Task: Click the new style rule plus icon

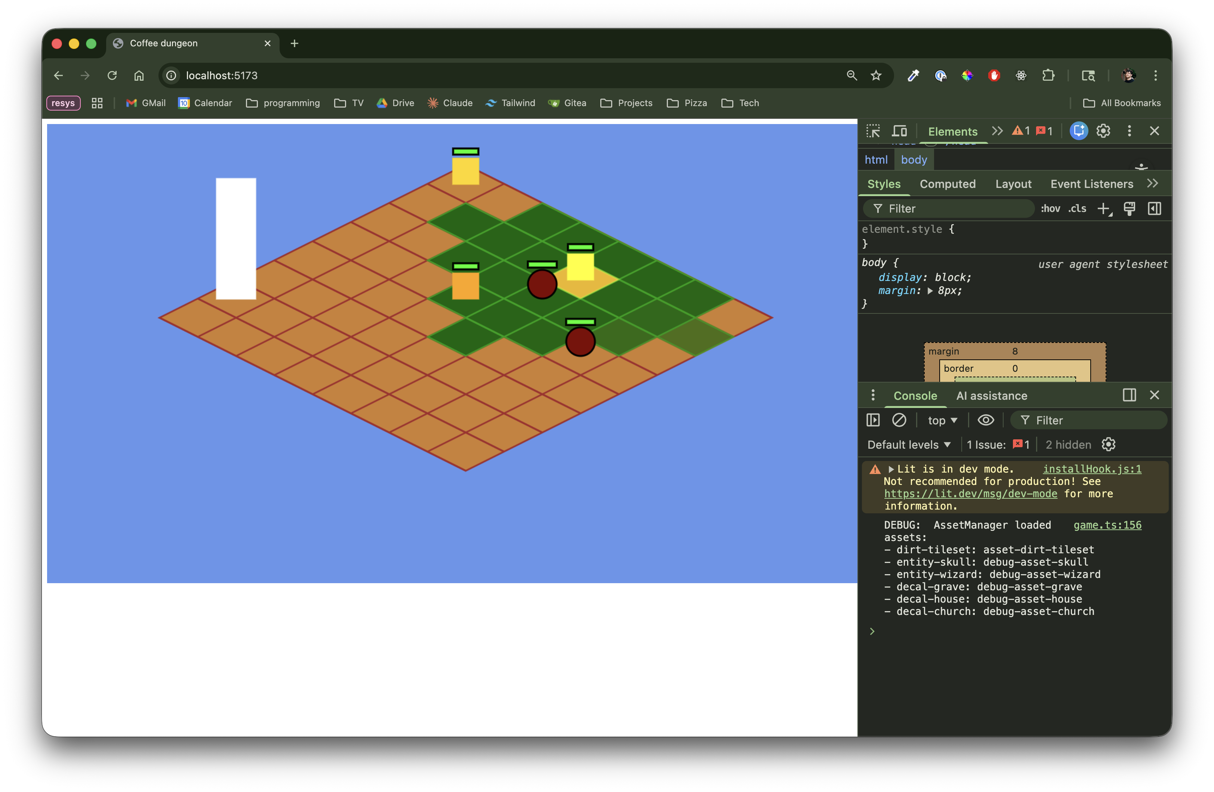Action: pos(1103,208)
